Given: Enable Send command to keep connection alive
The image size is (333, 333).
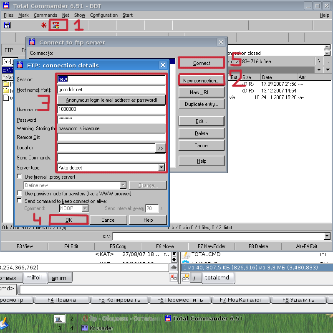Looking at the screenshot, I should [19, 200].
